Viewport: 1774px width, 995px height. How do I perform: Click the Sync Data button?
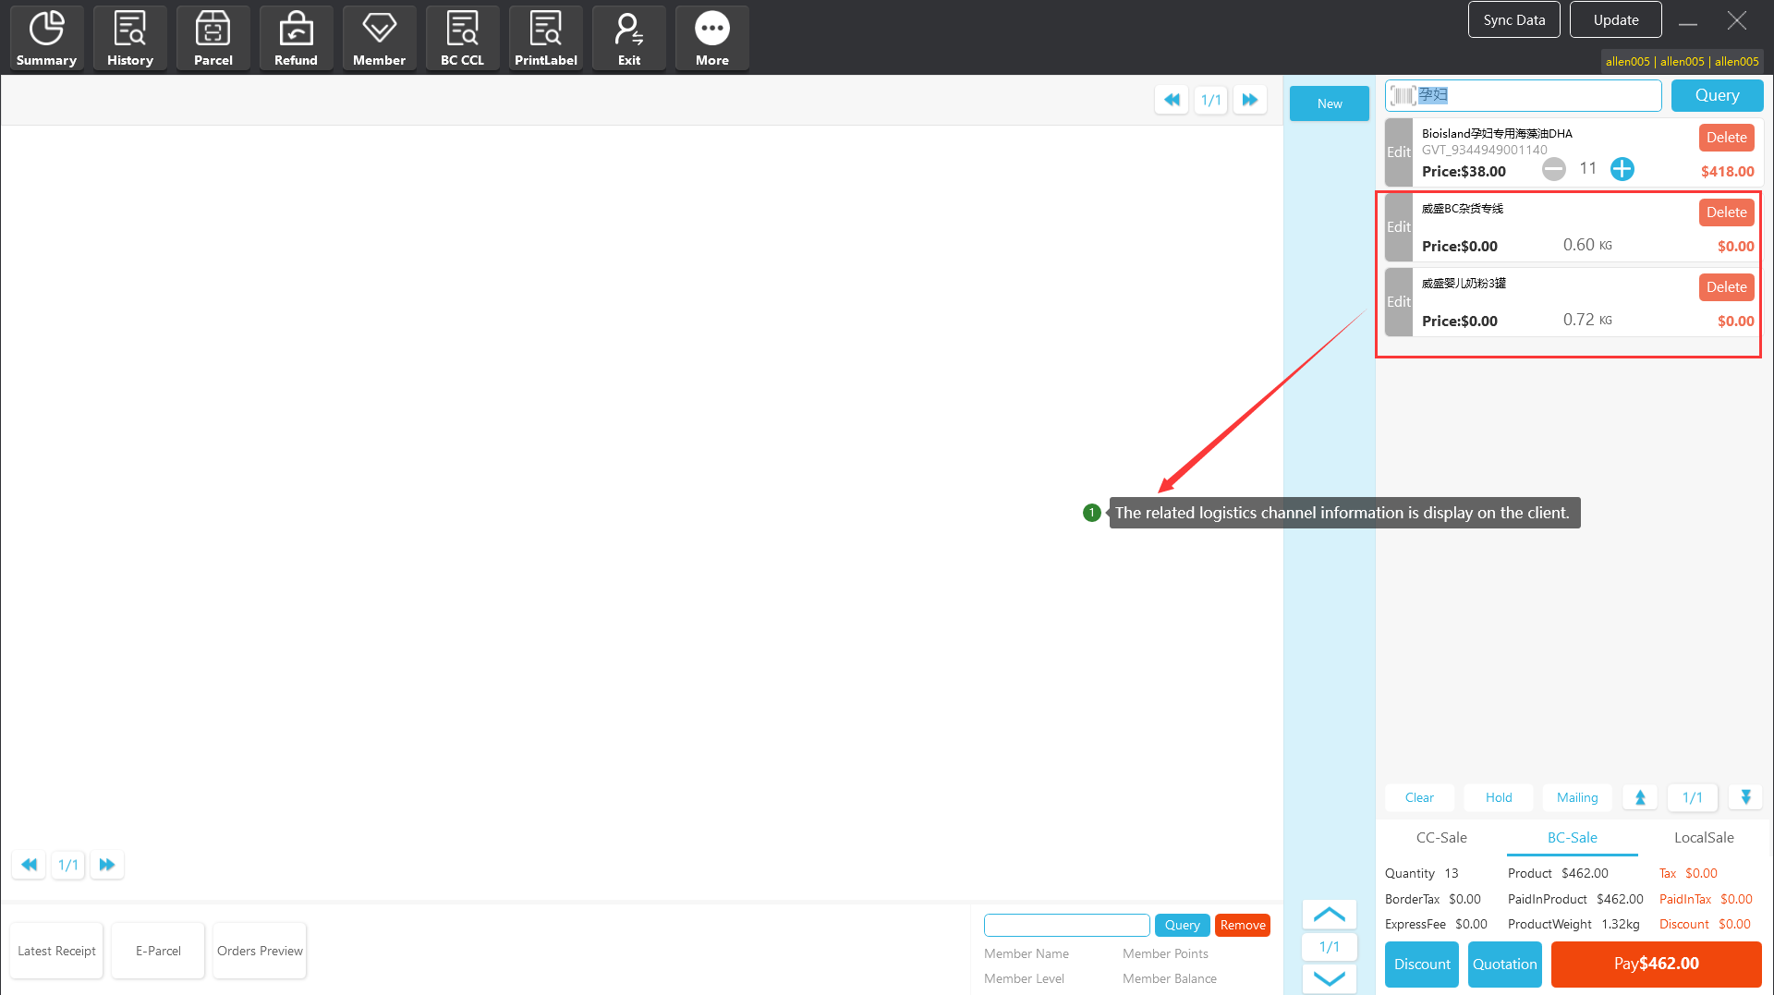click(1513, 20)
